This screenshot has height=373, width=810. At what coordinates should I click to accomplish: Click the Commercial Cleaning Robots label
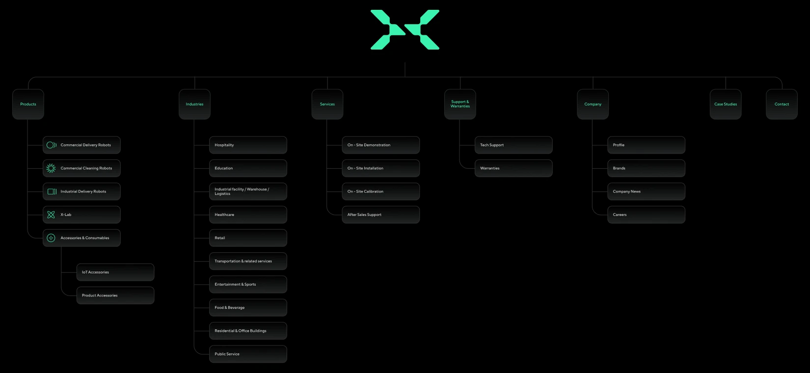(86, 168)
